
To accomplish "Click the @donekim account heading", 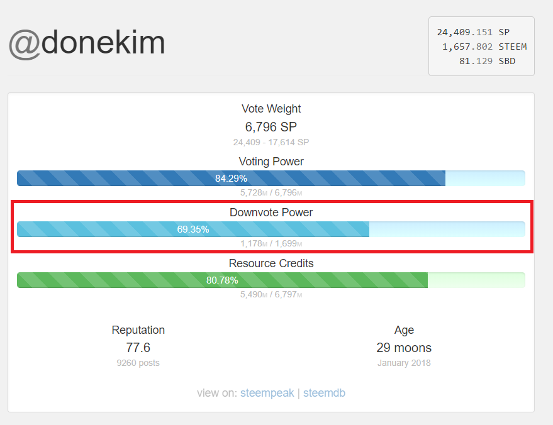I will coord(87,43).
